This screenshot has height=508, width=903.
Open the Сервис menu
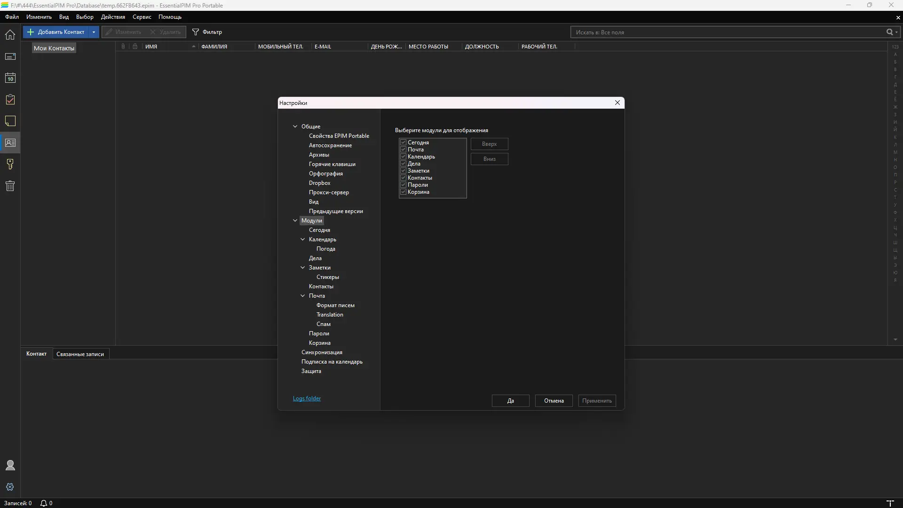pos(142,17)
